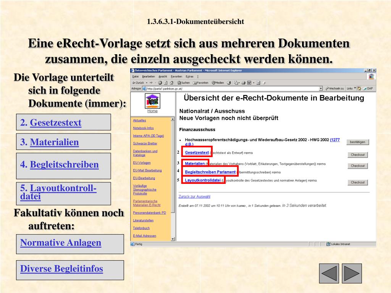Open Interne APA (30 Tage) link
The width and height of the screenshot is (391, 293).
tap(149, 136)
